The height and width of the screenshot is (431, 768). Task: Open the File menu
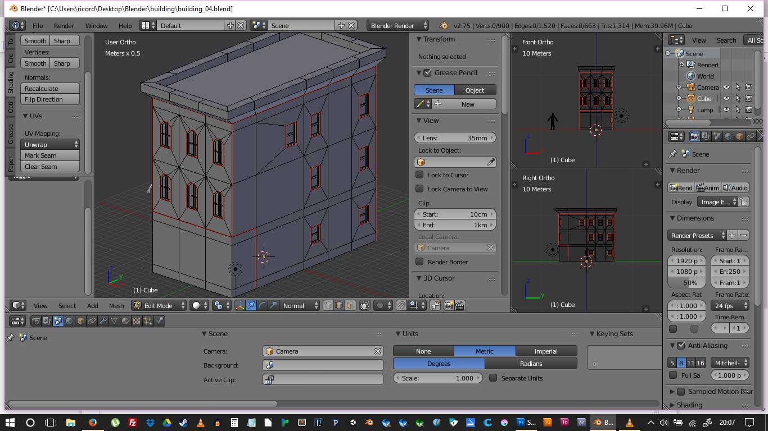tap(38, 25)
